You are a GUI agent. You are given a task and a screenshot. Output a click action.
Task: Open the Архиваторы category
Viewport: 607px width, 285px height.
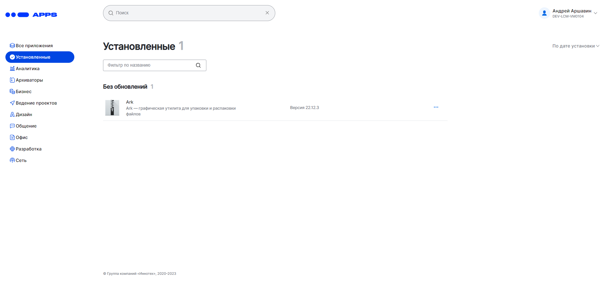click(29, 80)
